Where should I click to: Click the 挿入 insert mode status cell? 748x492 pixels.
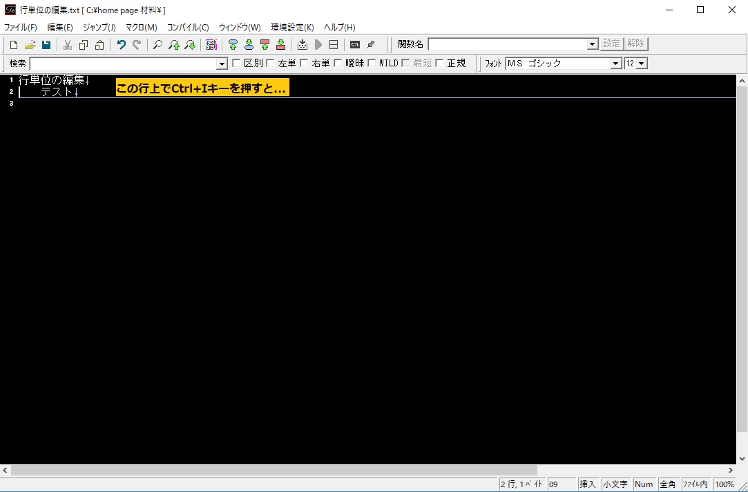[x=588, y=484]
